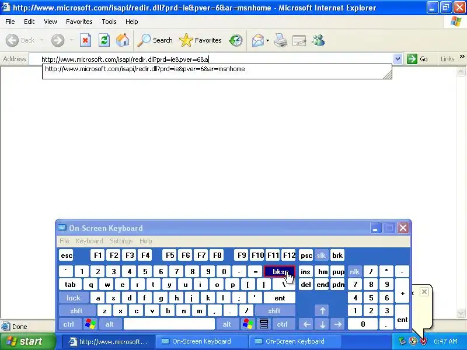Viewport: 467px width, 350px height.
Task: Click the tab key on the keyboard
Action: pyautogui.click(x=70, y=285)
